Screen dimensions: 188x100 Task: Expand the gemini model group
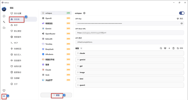(130, 60)
